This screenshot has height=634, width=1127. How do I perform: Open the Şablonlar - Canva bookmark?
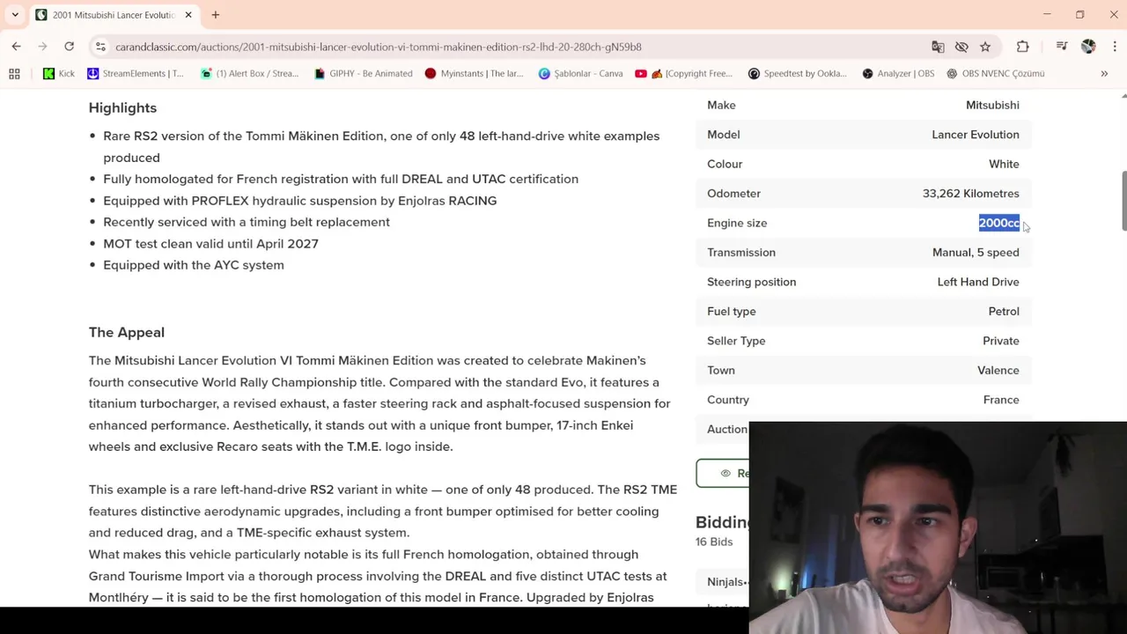click(580, 74)
